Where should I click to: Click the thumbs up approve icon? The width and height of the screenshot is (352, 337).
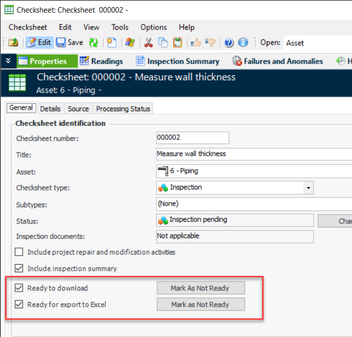(x=196, y=42)
